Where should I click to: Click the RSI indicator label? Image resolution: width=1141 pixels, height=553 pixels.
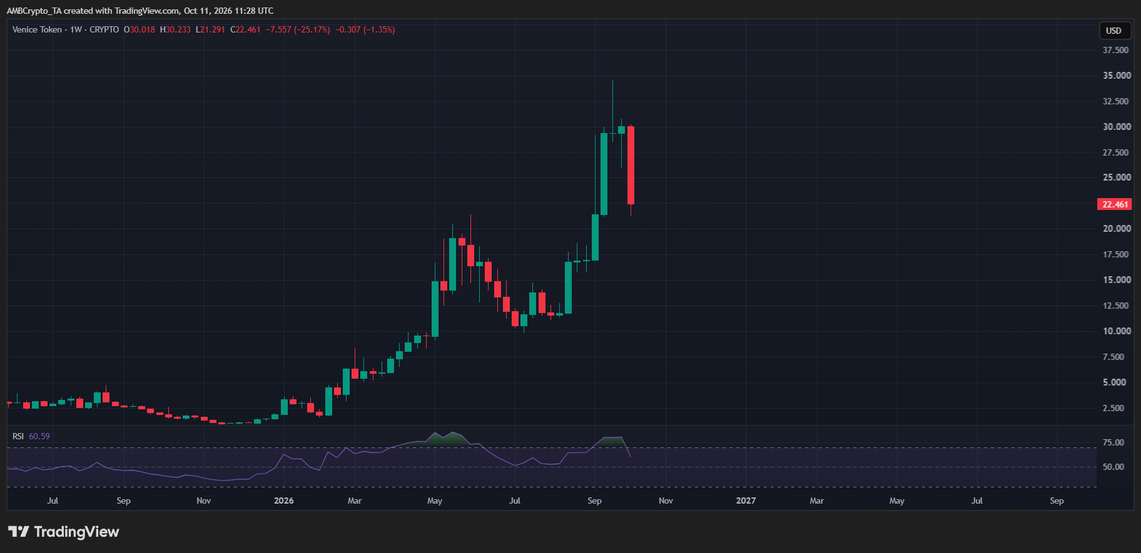pos(18,436)
